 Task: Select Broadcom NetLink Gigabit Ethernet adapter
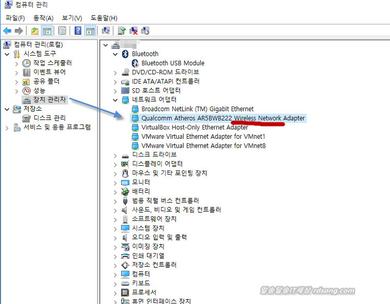(197, 109)
